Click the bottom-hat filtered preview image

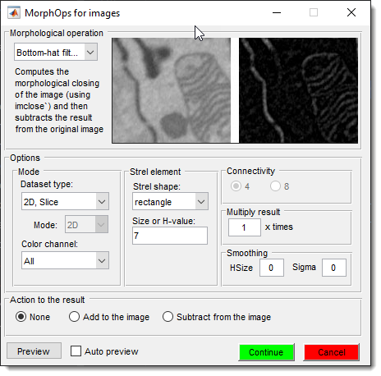298,90
